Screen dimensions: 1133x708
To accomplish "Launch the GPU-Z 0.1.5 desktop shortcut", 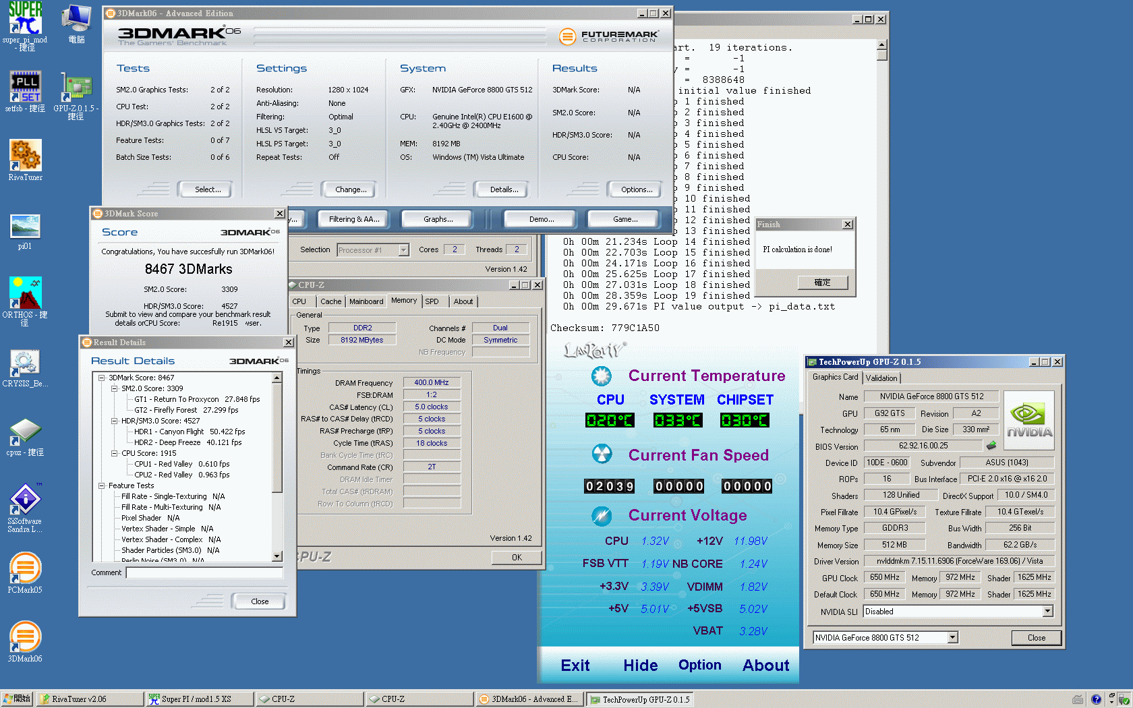I will (x=76, y=96).
